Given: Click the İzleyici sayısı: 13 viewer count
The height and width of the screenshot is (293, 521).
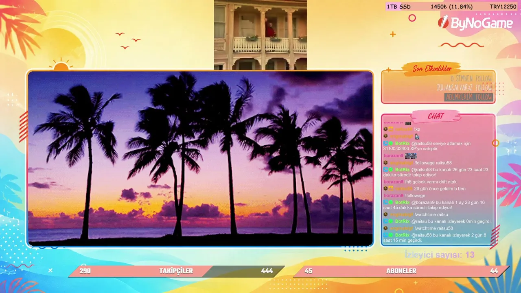Looking at the screenshot, I should [439, 255].
